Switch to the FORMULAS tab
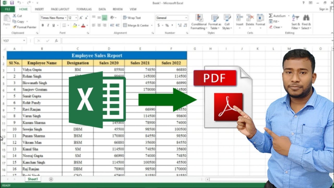 (x=84, y=9)
